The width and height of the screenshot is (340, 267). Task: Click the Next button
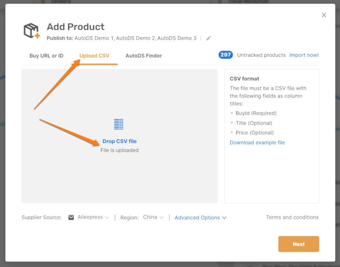(299, 244)
